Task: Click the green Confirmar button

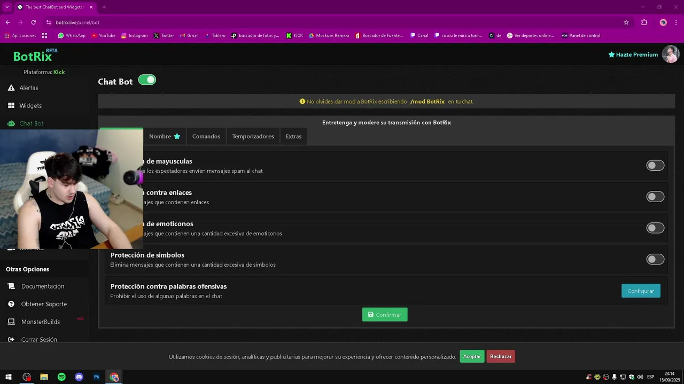Action: [385, 315]
